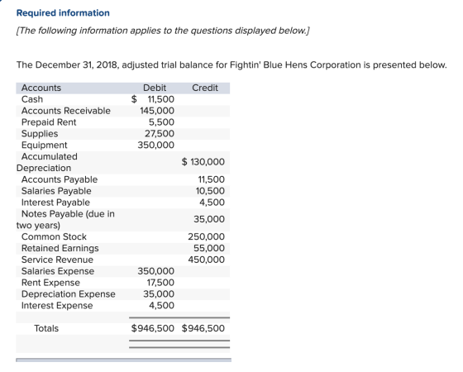This screenshot has height=372, width=463.
Task: Select the Common Stock amount 250,000
Action: click(207, 236)
